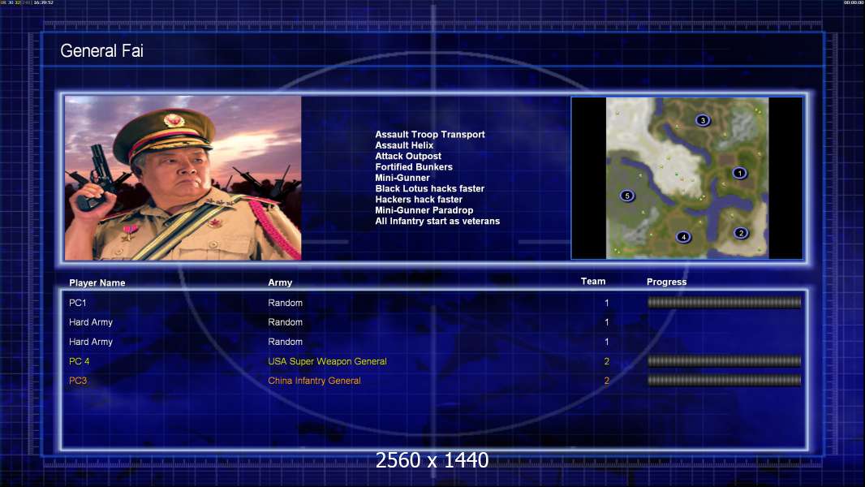The width and height of the screenshot is (865, 487).
Task: Click the map preview thumbnail
Action: pyautogui.click(x=686, y=178)
